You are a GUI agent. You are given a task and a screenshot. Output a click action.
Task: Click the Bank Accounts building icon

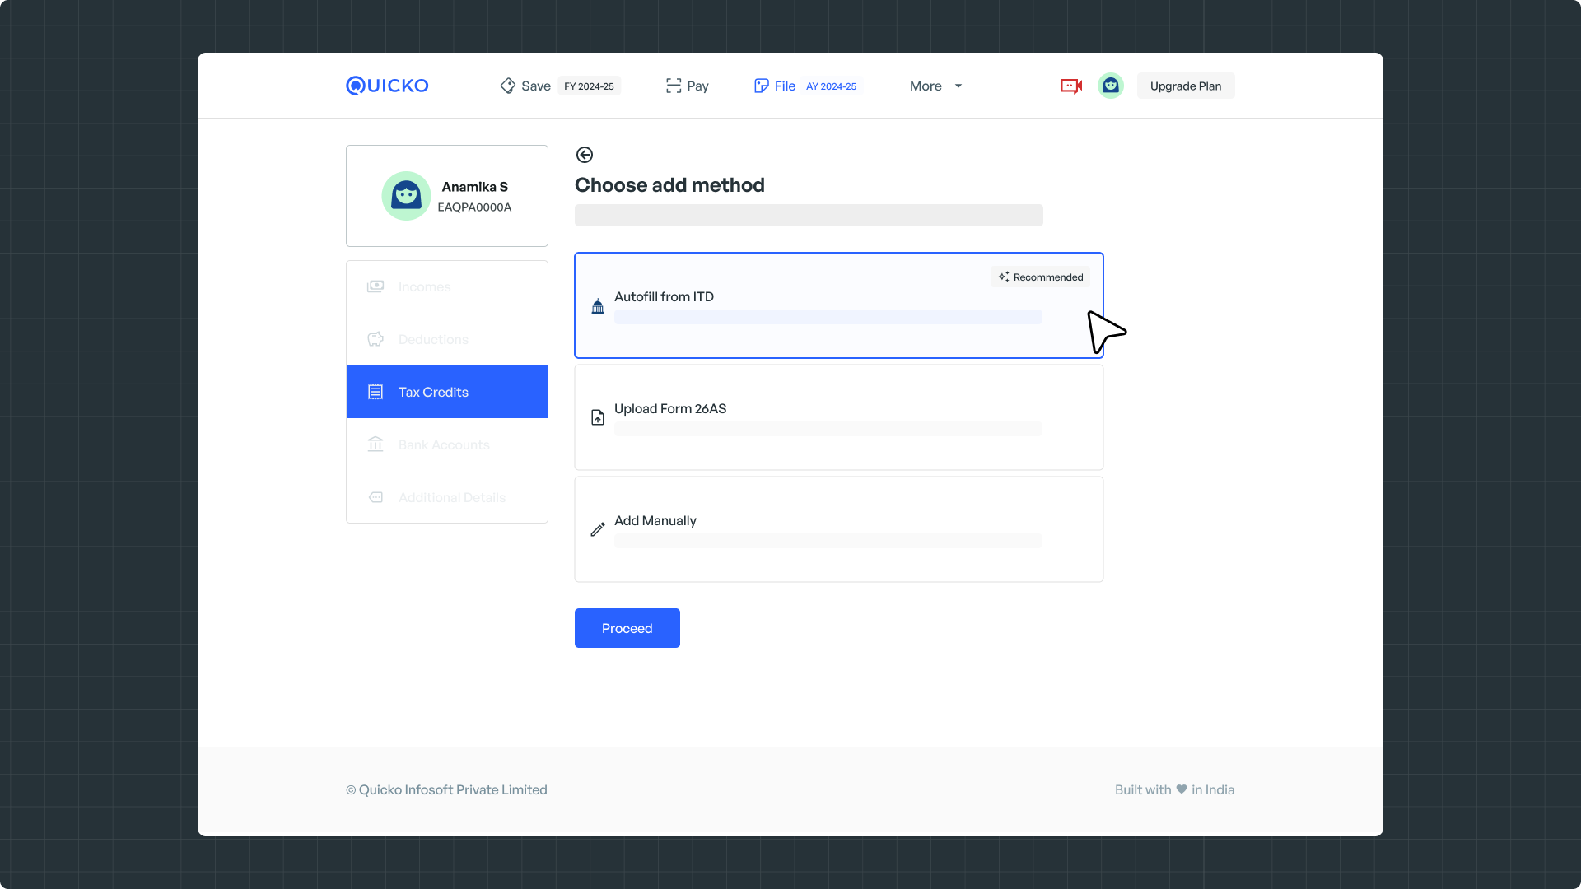(x=375, y=444)
